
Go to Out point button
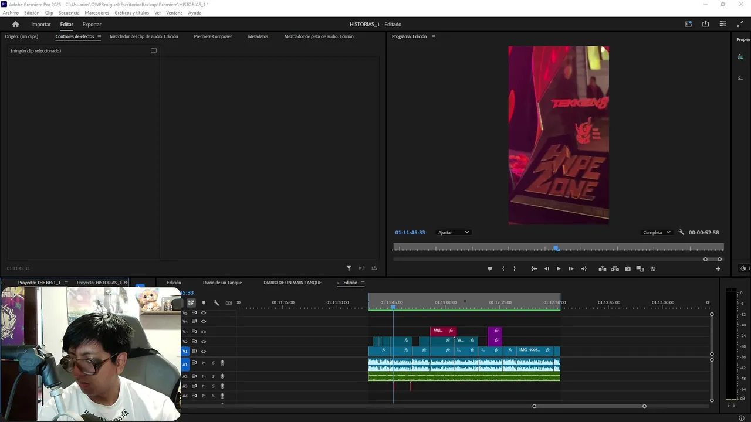point(583,268)
